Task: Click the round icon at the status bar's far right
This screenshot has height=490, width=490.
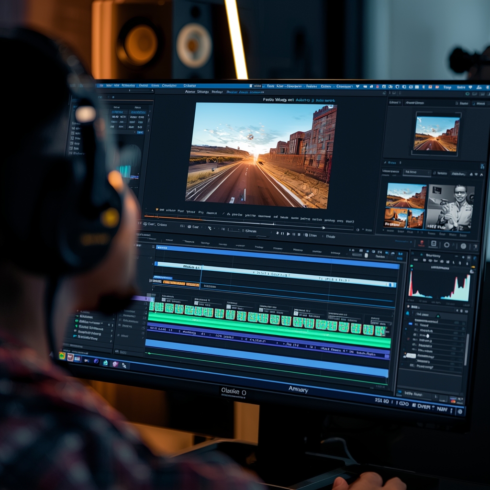Action: tap(460, 412)
